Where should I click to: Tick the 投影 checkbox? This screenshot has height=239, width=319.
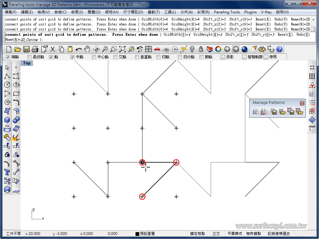[x=223, y=57]
